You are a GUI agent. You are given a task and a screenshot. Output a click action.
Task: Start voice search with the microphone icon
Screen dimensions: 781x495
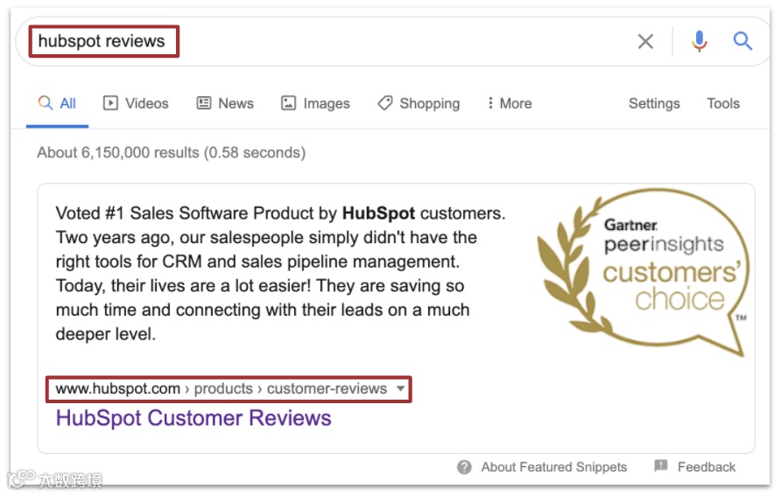[699, 41]
